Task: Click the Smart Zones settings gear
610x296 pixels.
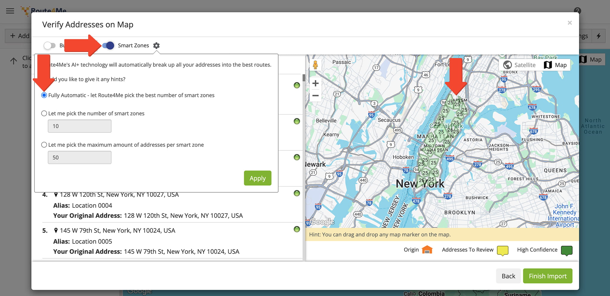Action: point(156,46)
